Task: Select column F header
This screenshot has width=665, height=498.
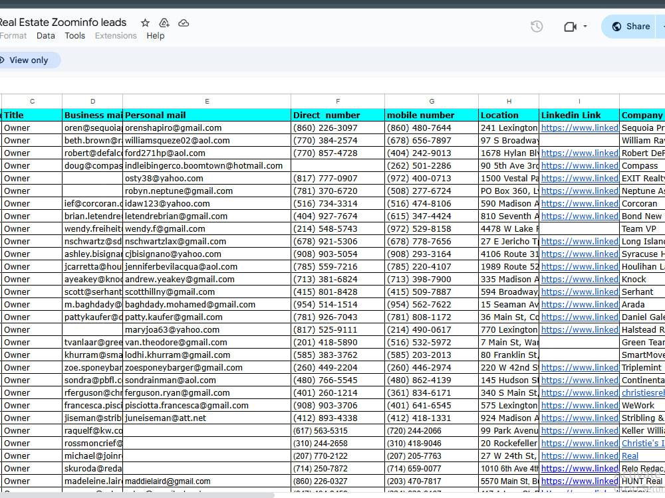Action: click(x=338, y=101)
